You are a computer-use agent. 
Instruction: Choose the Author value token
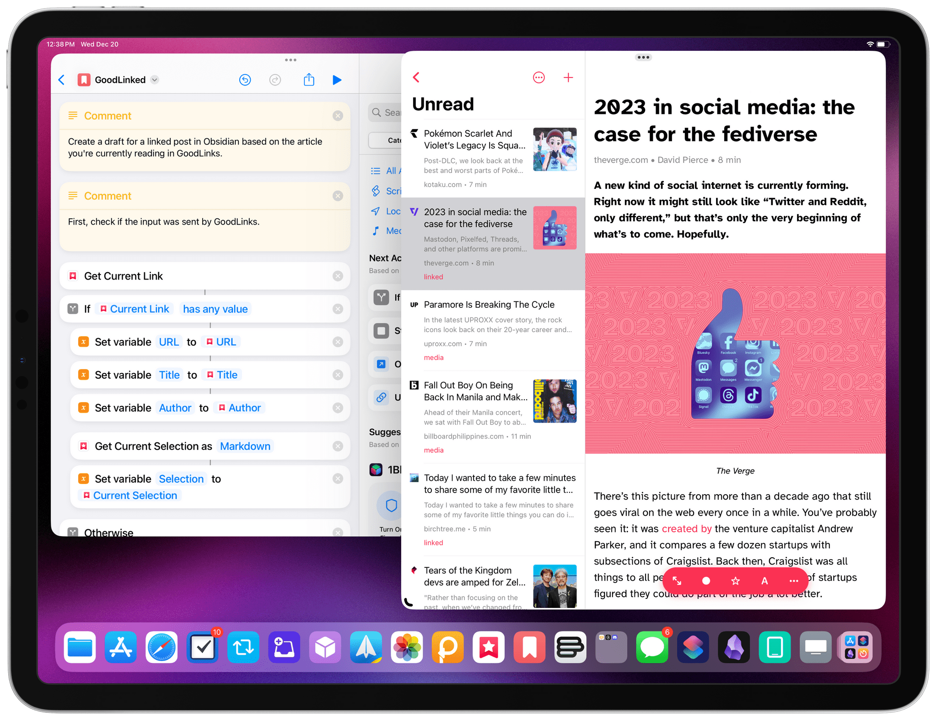click(240, 408)
